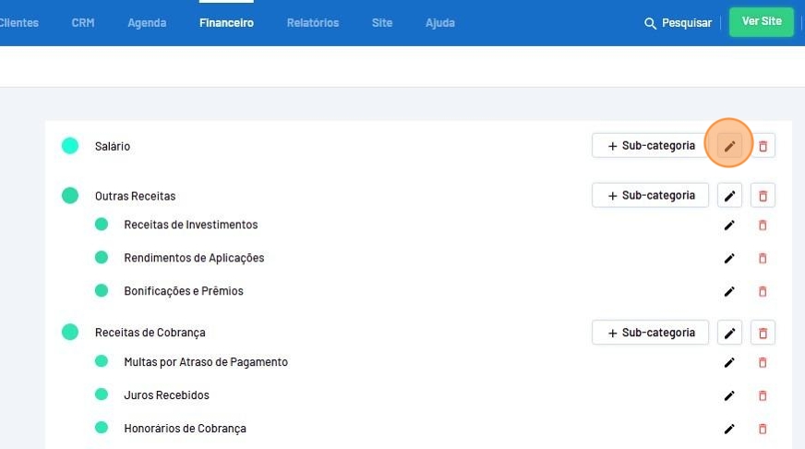Viewport: 805px width, 449px height.
Task: Add Sub-categoria to Receitas de Cobrança
Action: point(650,333)
